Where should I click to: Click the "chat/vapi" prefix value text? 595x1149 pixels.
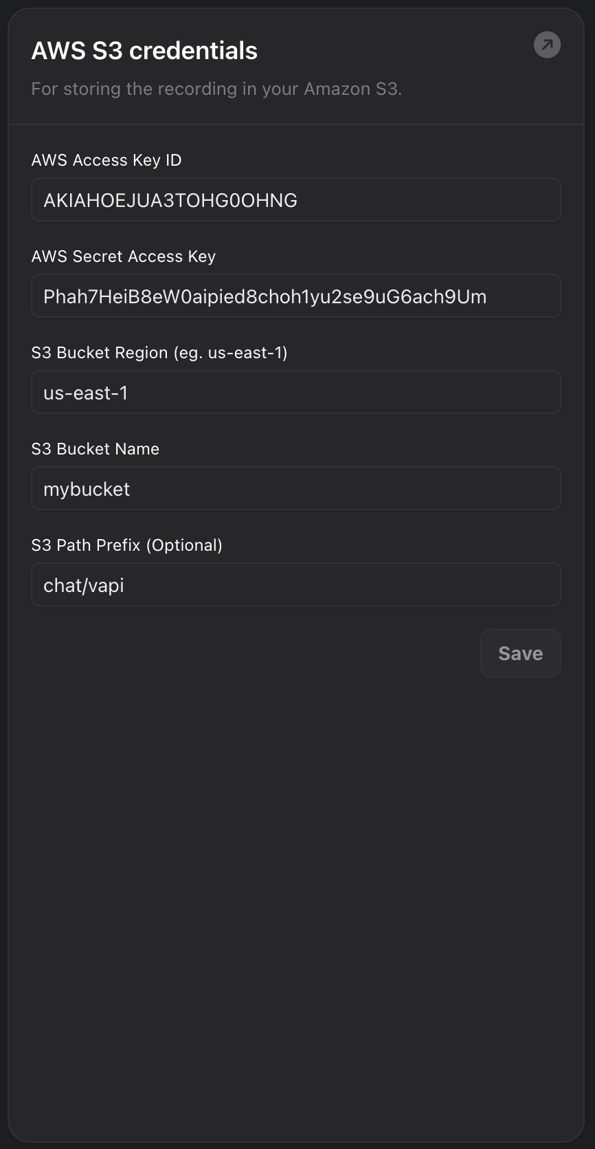pyautogui.click(x=84, y=585)
